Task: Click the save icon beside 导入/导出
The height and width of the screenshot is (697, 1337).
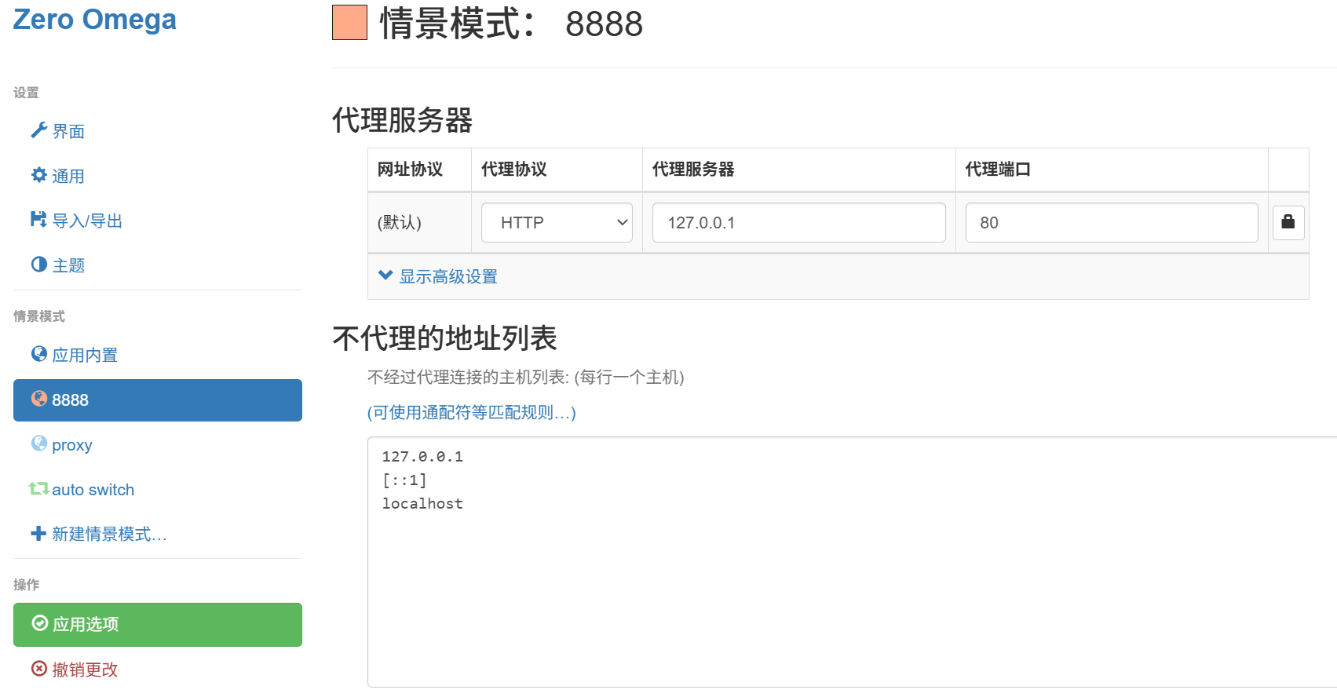Action: point(38,219)
